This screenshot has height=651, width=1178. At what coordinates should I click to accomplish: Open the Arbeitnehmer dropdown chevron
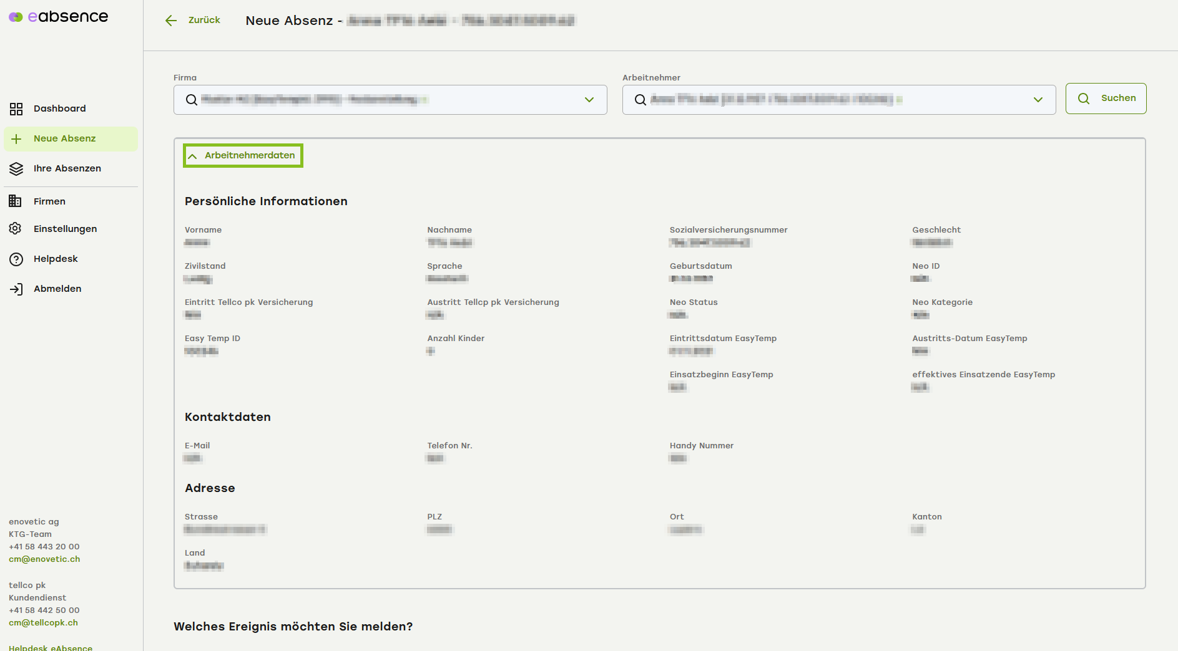[x=1038, y=100]
